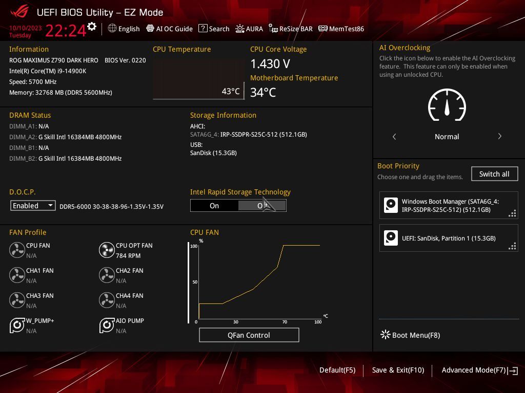Click the AI Overclocking section heading
This screenshot has width=525, height=393.
[405, 48]
